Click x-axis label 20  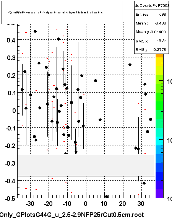(123, 204)
